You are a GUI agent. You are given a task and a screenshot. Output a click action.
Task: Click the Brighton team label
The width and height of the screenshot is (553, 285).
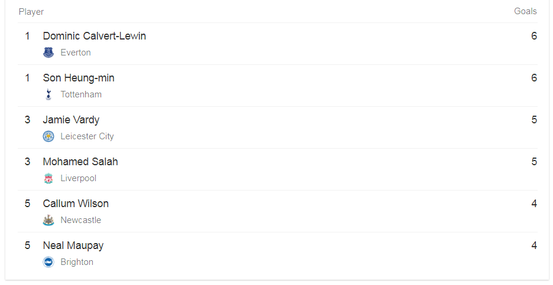tap(77, 262)
